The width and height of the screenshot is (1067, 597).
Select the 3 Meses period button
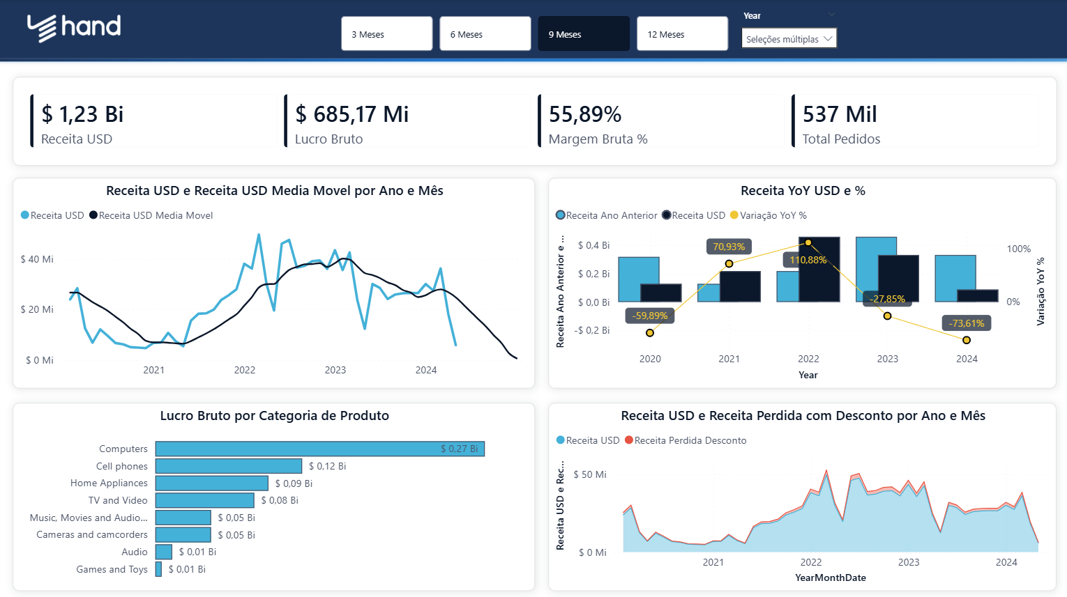386,34
